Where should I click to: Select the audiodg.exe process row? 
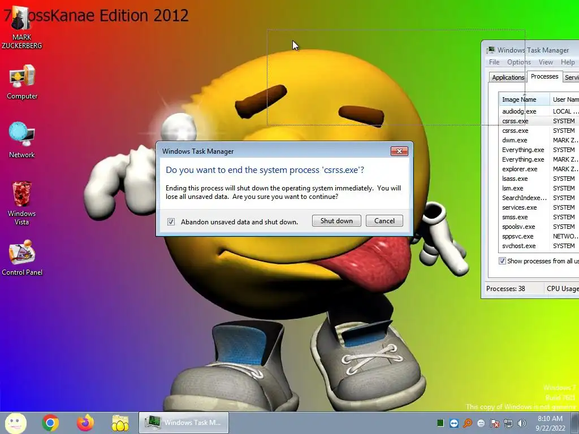click(539, 111)
